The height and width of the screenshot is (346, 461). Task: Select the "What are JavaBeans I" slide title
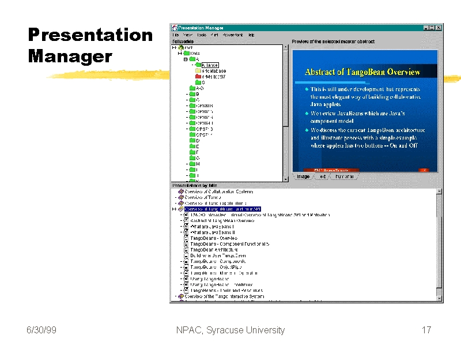212,227
